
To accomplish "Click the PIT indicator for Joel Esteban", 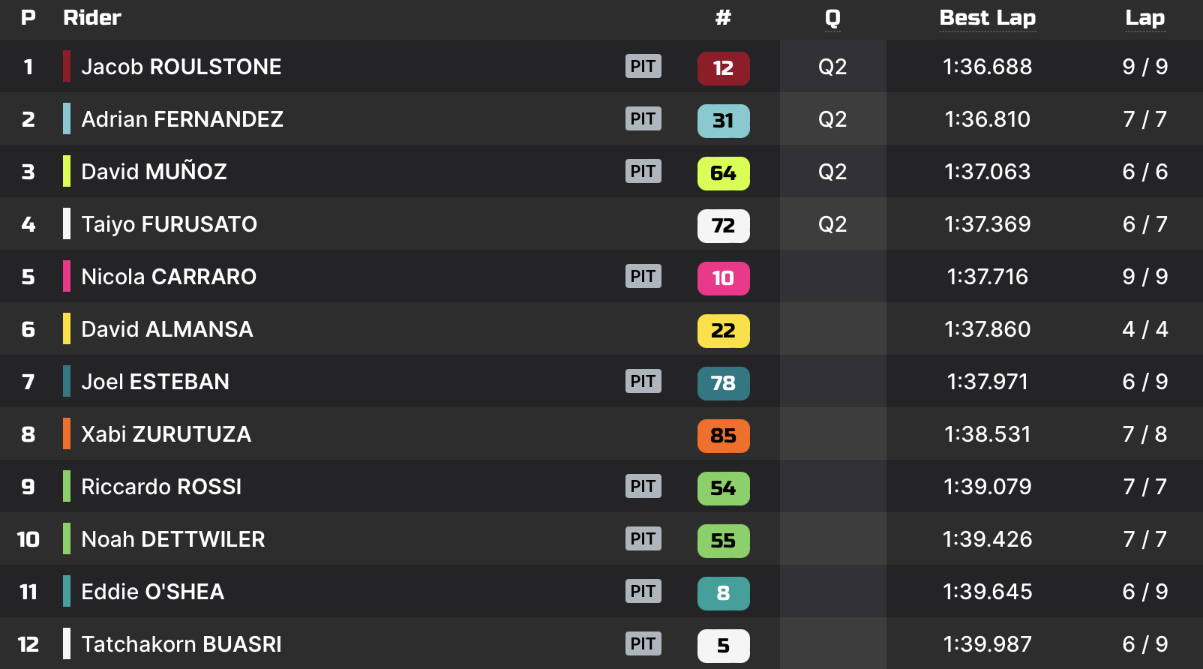I will [643, 381].
